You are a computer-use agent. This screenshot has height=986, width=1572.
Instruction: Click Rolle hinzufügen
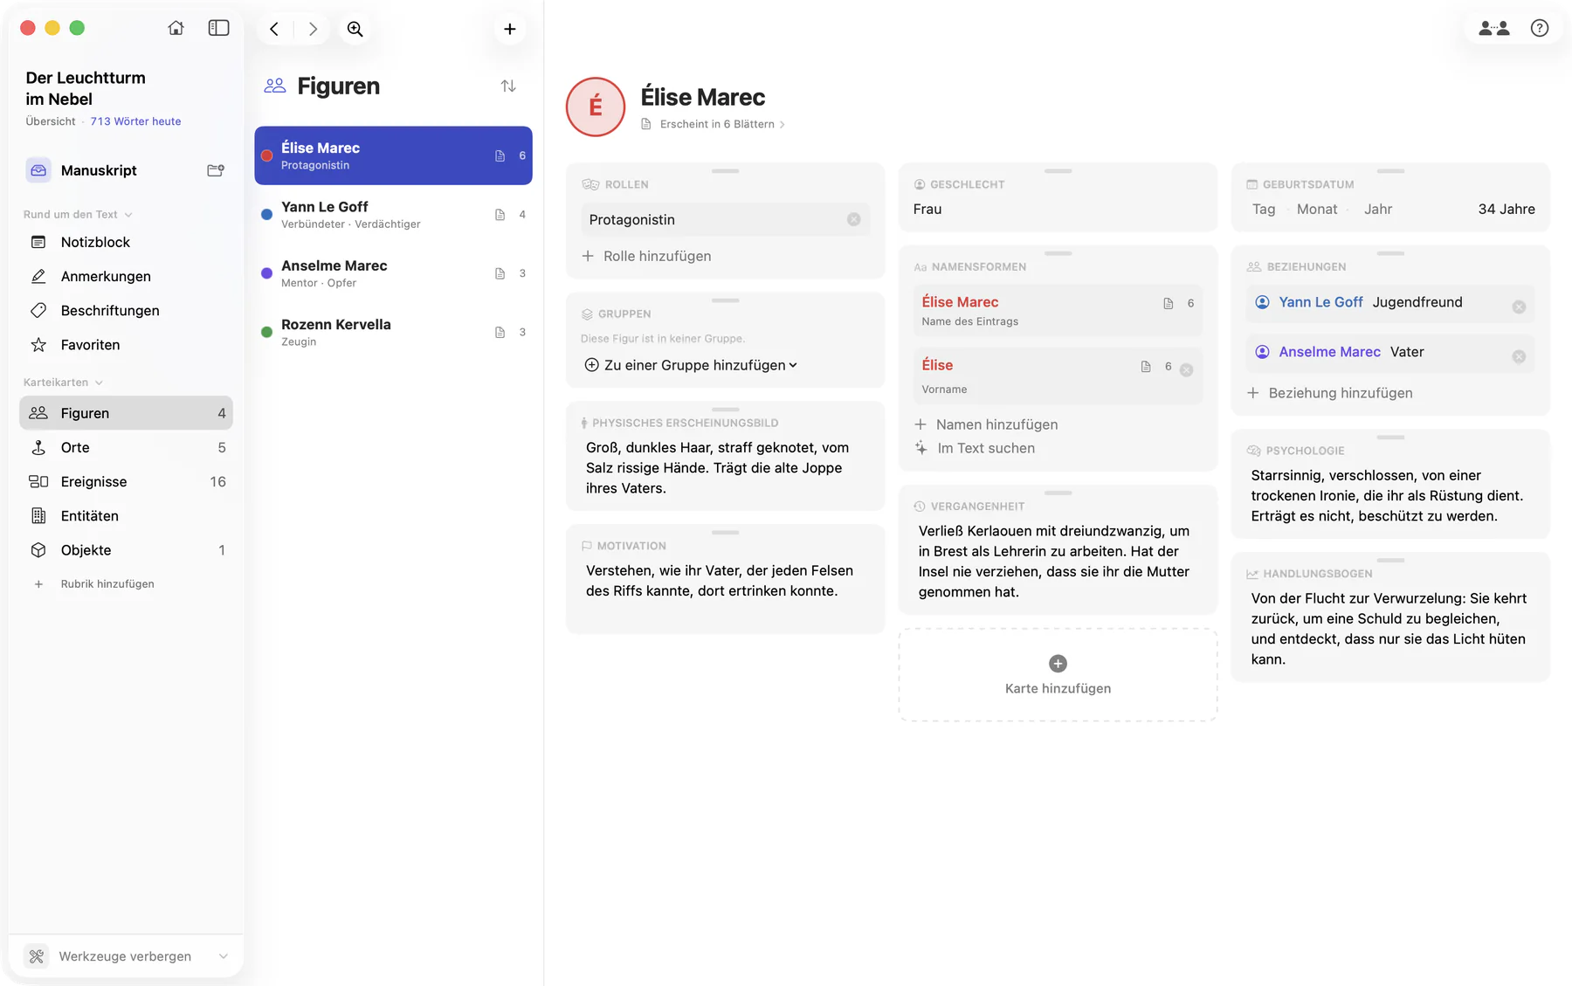[647, 256]
